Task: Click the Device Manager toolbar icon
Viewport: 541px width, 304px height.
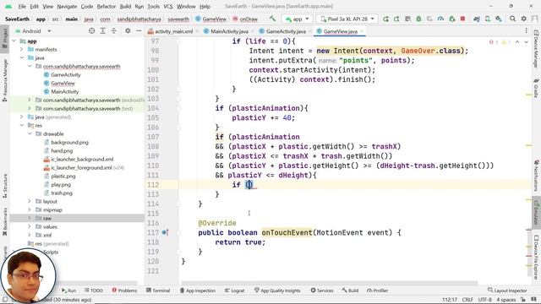Action: 488,19
